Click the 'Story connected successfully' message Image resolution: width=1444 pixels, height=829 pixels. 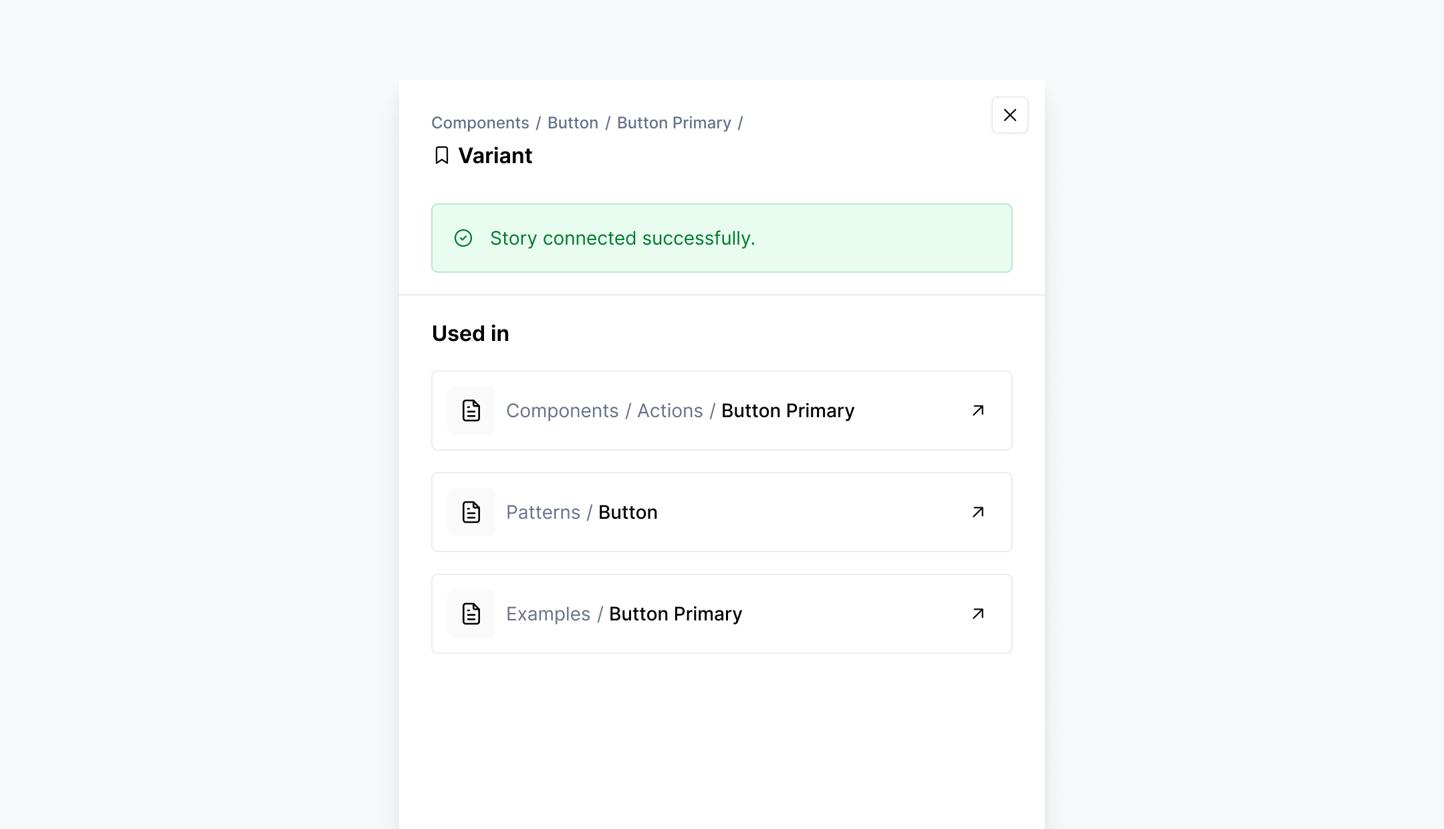(622, 238)
